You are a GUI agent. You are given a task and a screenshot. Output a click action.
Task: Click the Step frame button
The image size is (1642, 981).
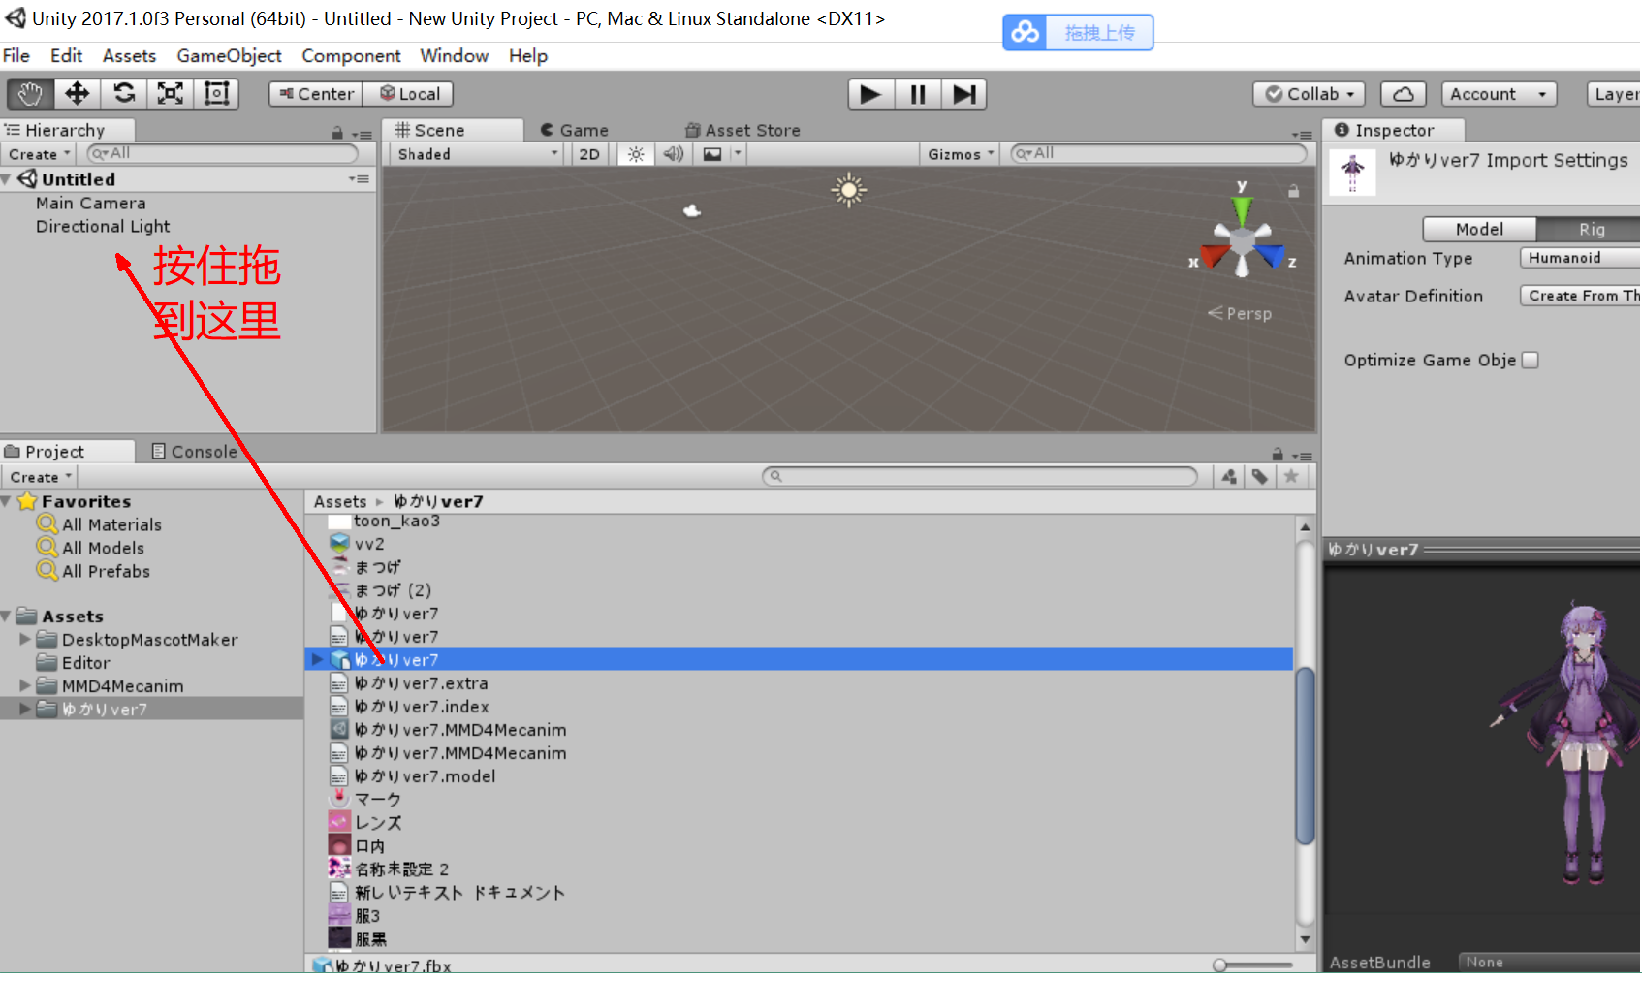(x=963, y=94)
